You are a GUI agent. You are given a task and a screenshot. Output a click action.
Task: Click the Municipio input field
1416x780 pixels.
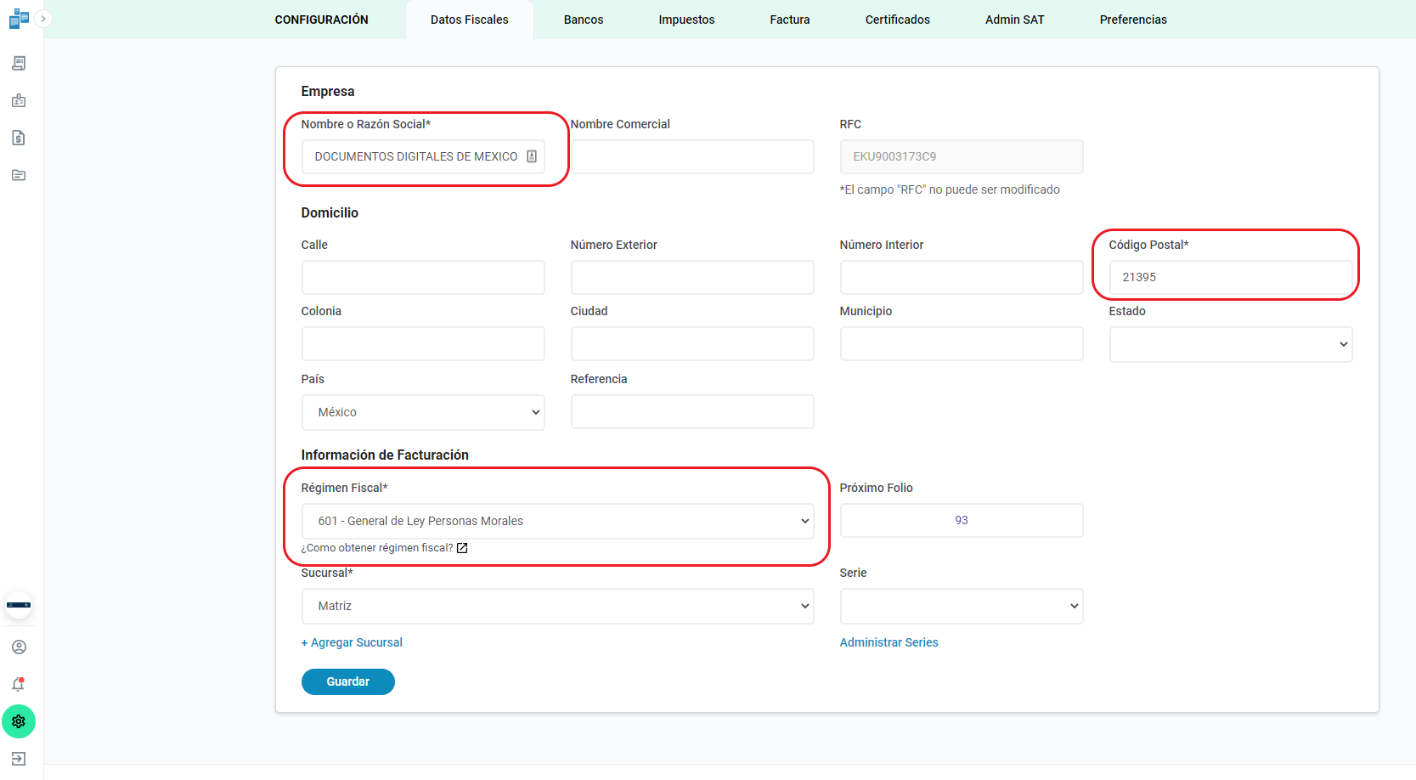click(962, 343)
